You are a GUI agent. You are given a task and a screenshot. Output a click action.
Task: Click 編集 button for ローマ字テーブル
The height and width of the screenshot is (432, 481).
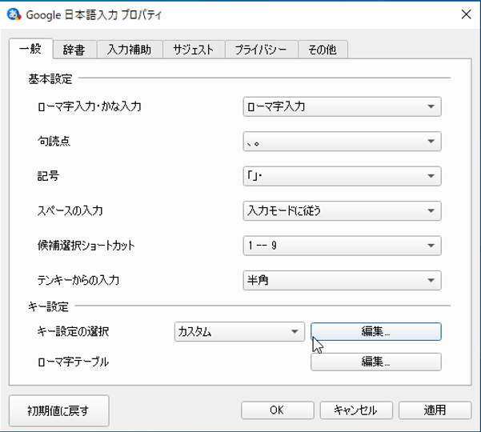(x=375, y=362)
